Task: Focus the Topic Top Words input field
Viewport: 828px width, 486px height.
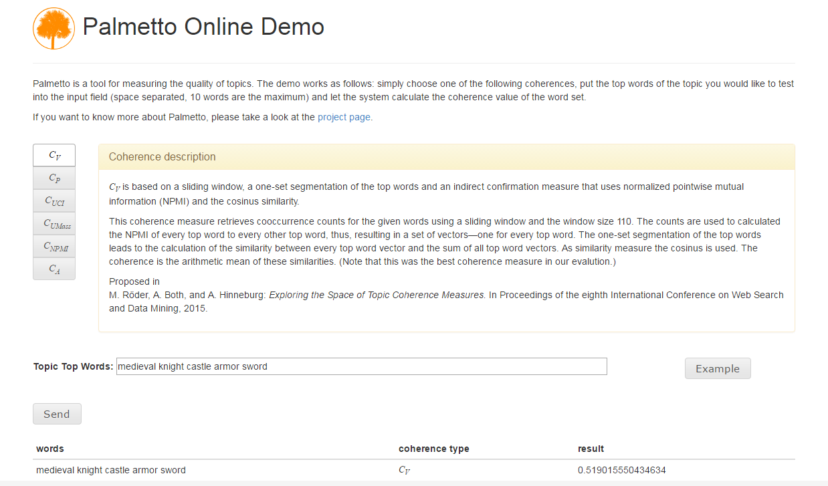Action: 362,366
